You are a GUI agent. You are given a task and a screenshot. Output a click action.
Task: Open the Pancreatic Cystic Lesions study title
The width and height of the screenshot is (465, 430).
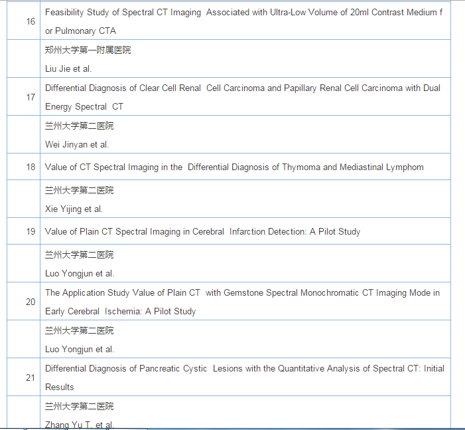pyautogui.click(x=244, y=369)
